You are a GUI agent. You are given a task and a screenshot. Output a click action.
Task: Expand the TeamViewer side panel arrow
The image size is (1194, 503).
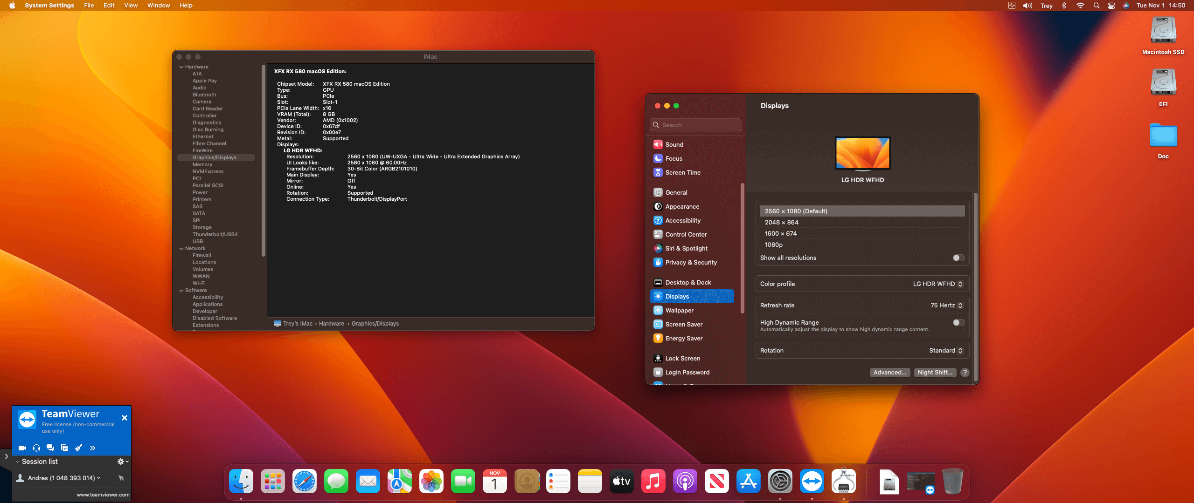tap(6, 456)
